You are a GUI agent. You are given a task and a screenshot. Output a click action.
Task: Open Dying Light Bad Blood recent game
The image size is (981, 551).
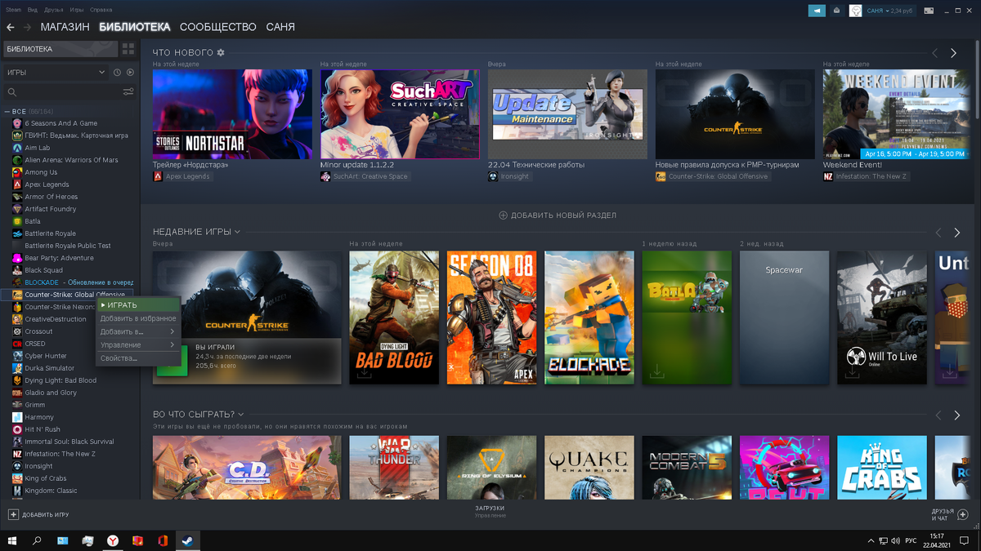pyautogui.click(x=394, y=318)
